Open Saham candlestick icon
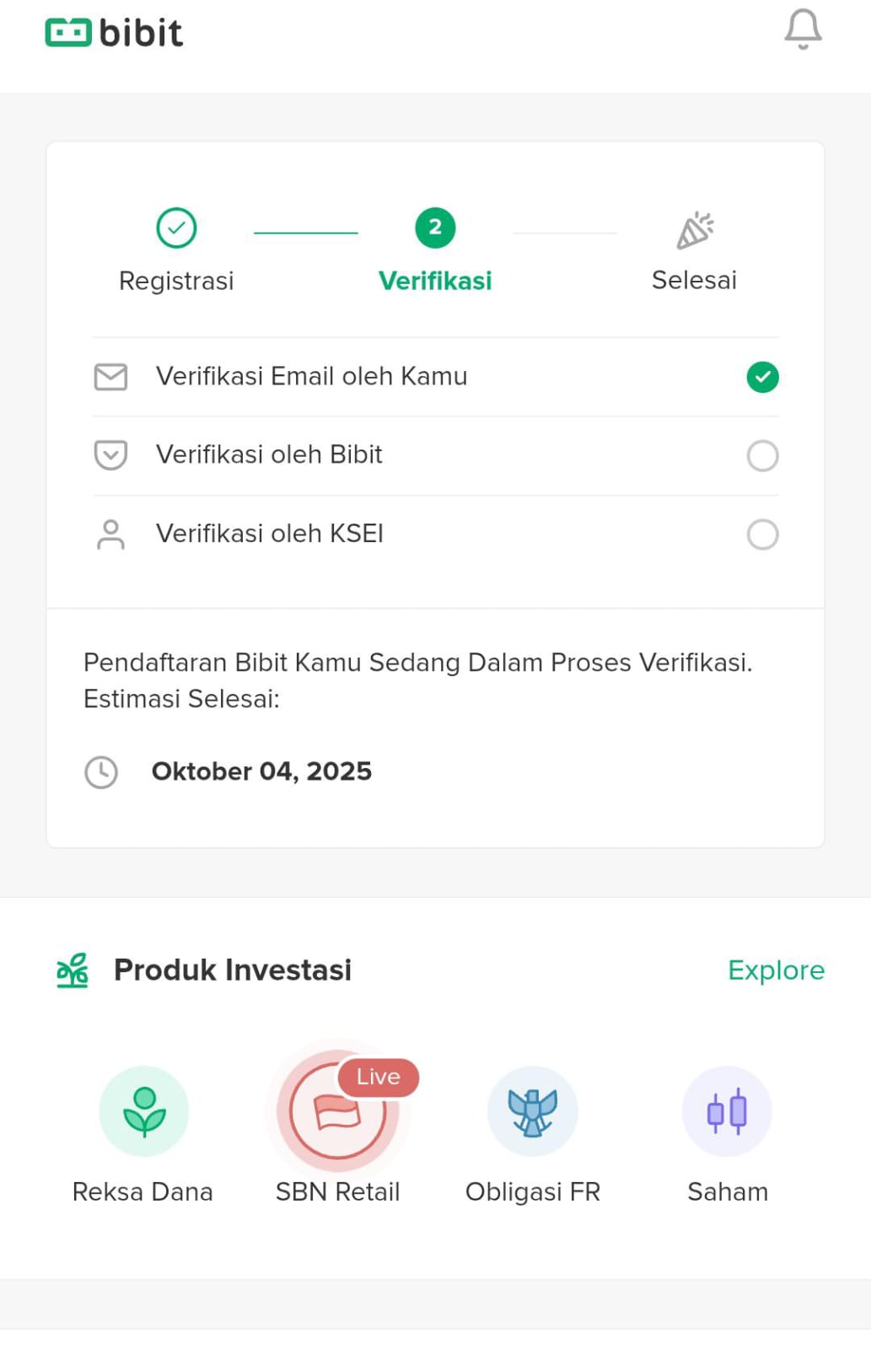 coord(727,1110)
